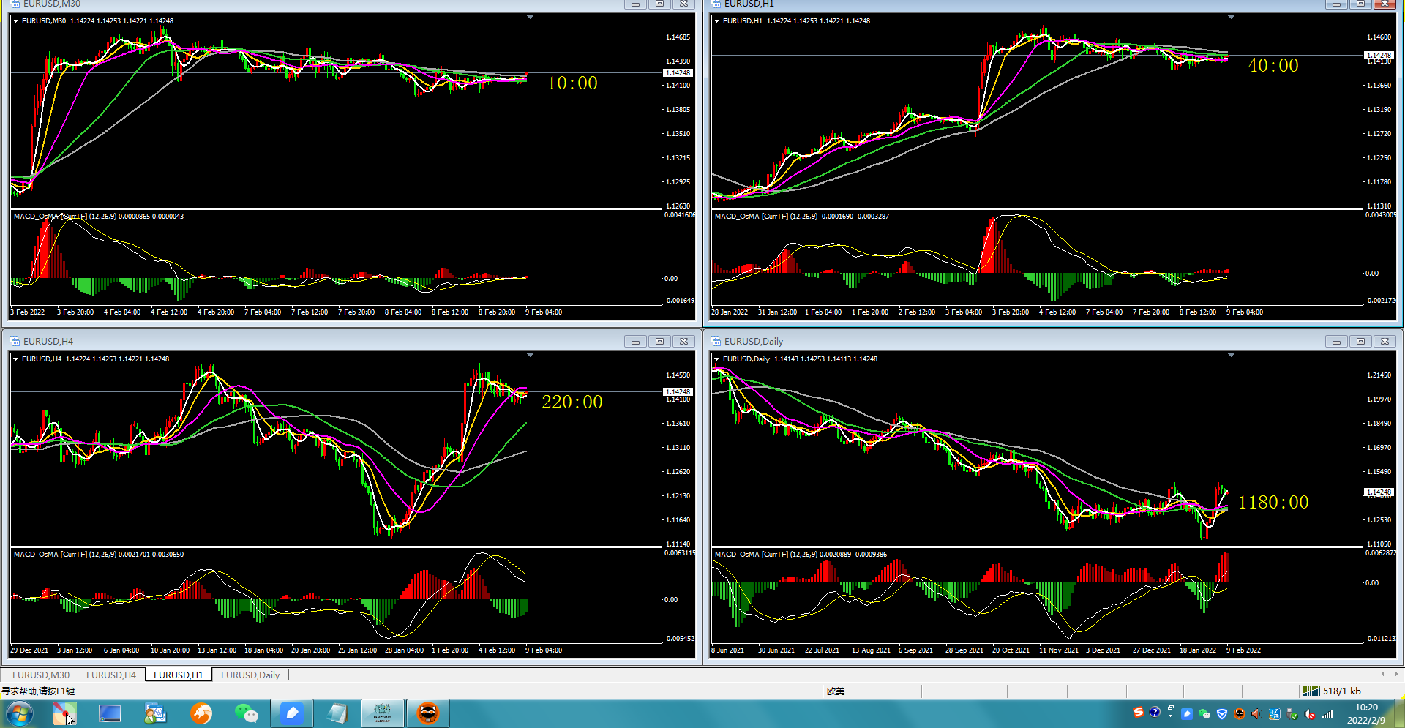Screen dimensions: 1405x728
Task: Click the EURUSD,H1 window title icon
Action: pyautogui.click(x=716, y=4)
